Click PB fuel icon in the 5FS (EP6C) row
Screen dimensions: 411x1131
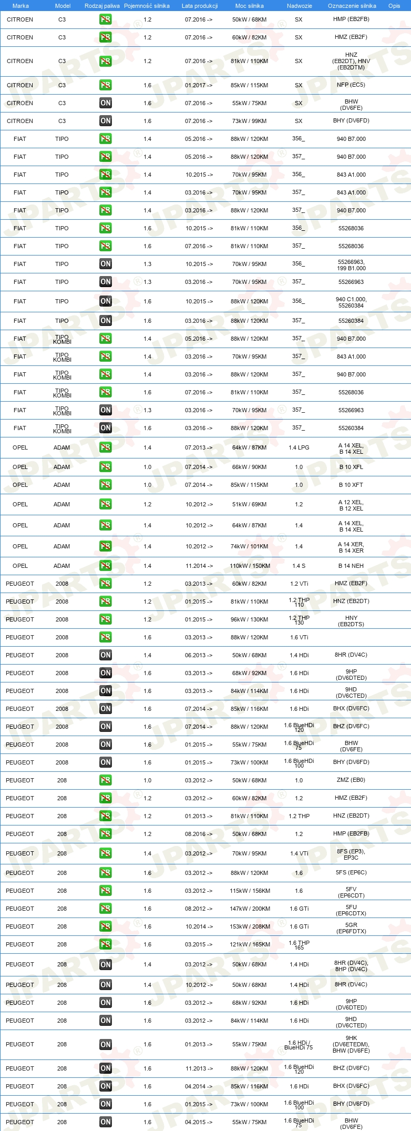(106, 873)
